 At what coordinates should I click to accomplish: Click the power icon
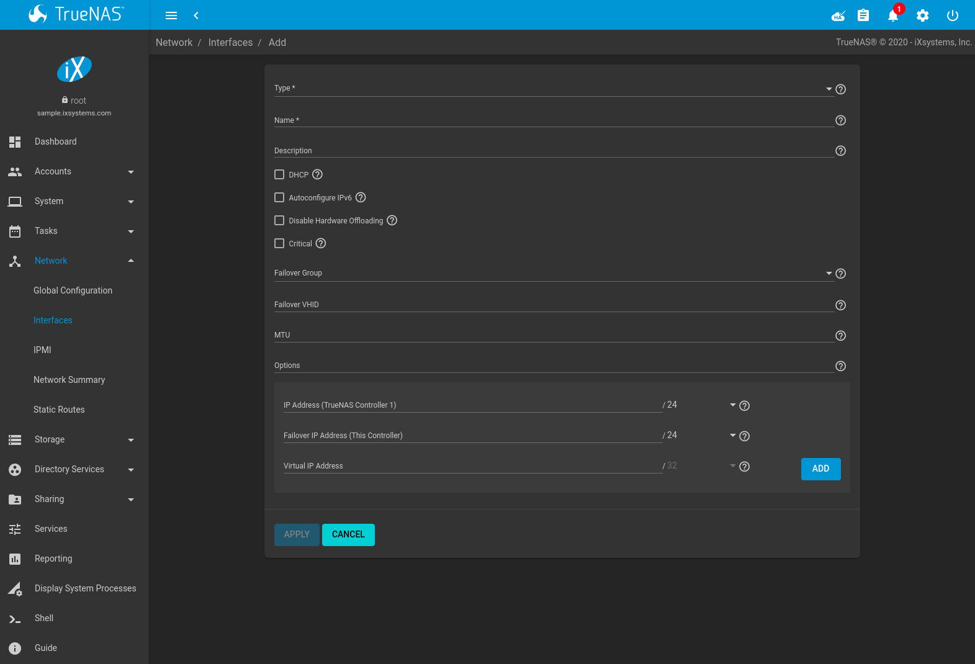pos(953,16)
